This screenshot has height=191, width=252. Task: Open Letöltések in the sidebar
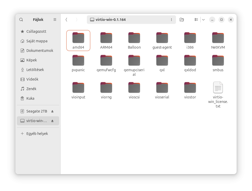(35, 70)
